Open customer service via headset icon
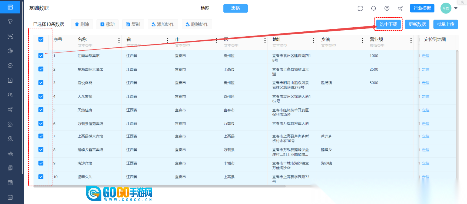The image size is (467, 204). click(x=373, y=8)
